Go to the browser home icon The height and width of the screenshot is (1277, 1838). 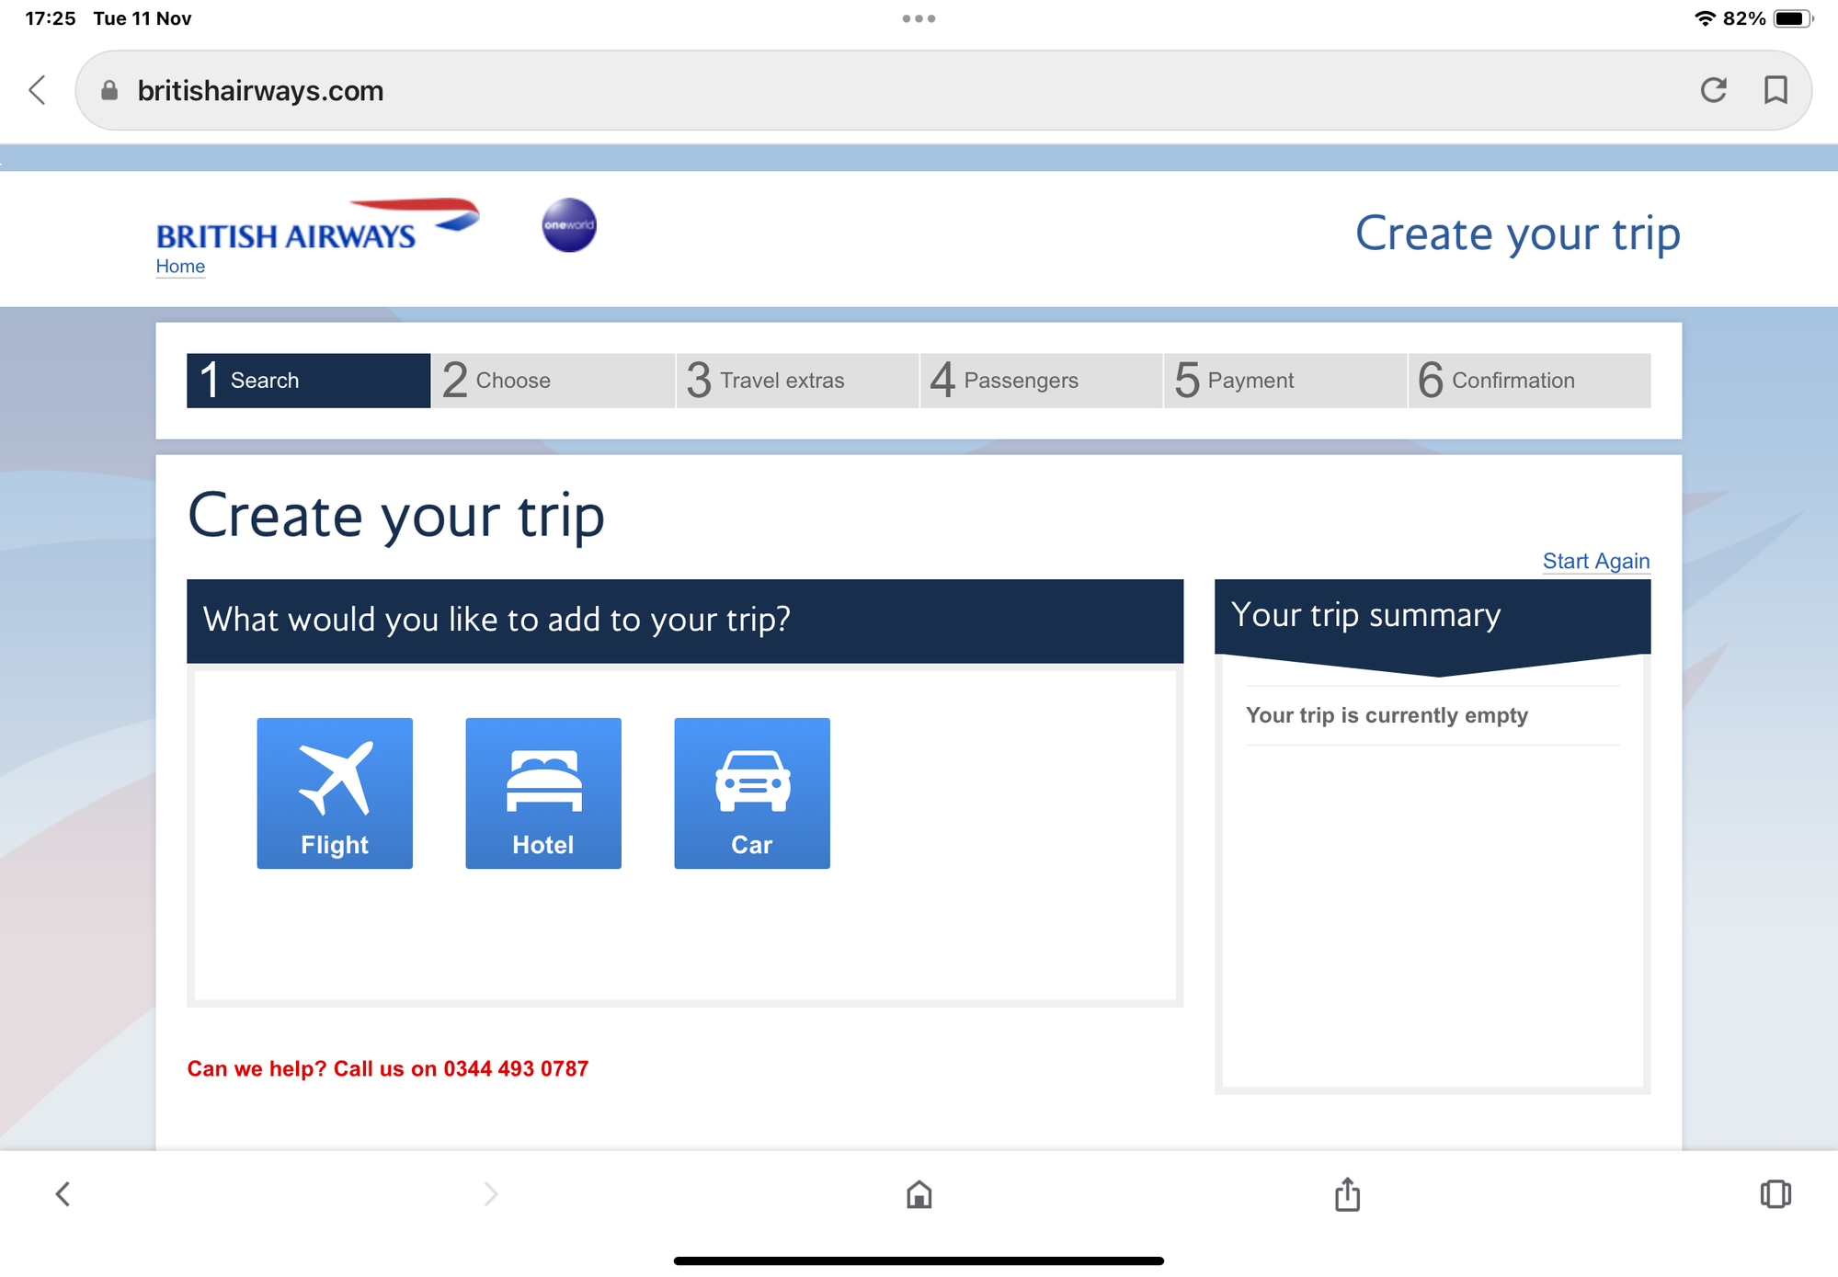(919, 1194)
